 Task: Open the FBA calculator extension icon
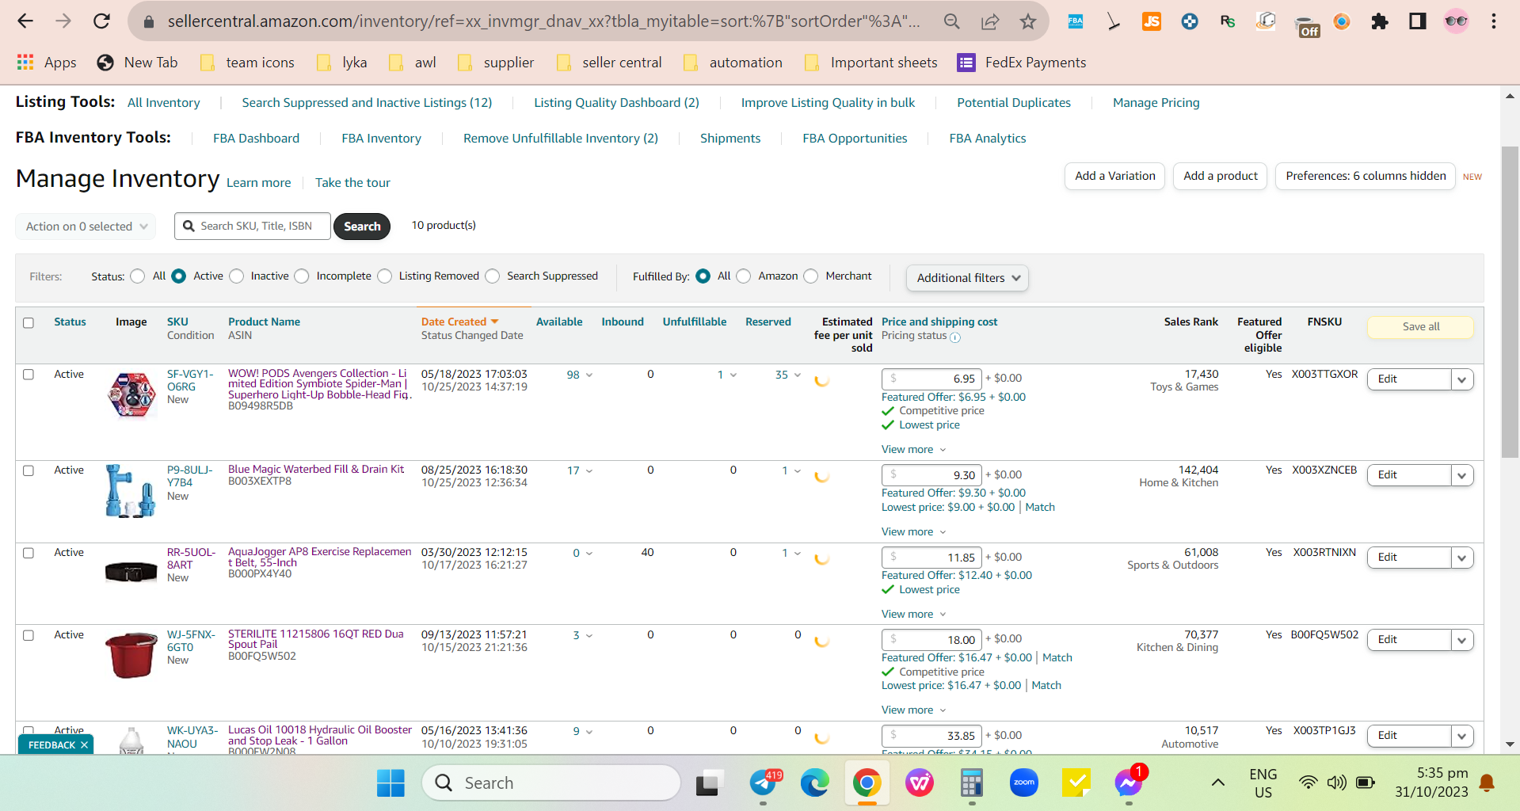pyautogui.click(x=1076, y=21)
